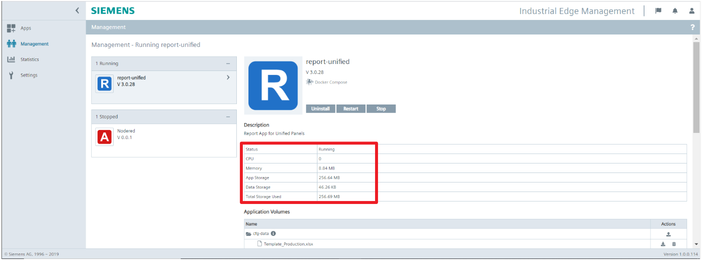Click the Report App for Unified Panels description

tap(274, 133)
